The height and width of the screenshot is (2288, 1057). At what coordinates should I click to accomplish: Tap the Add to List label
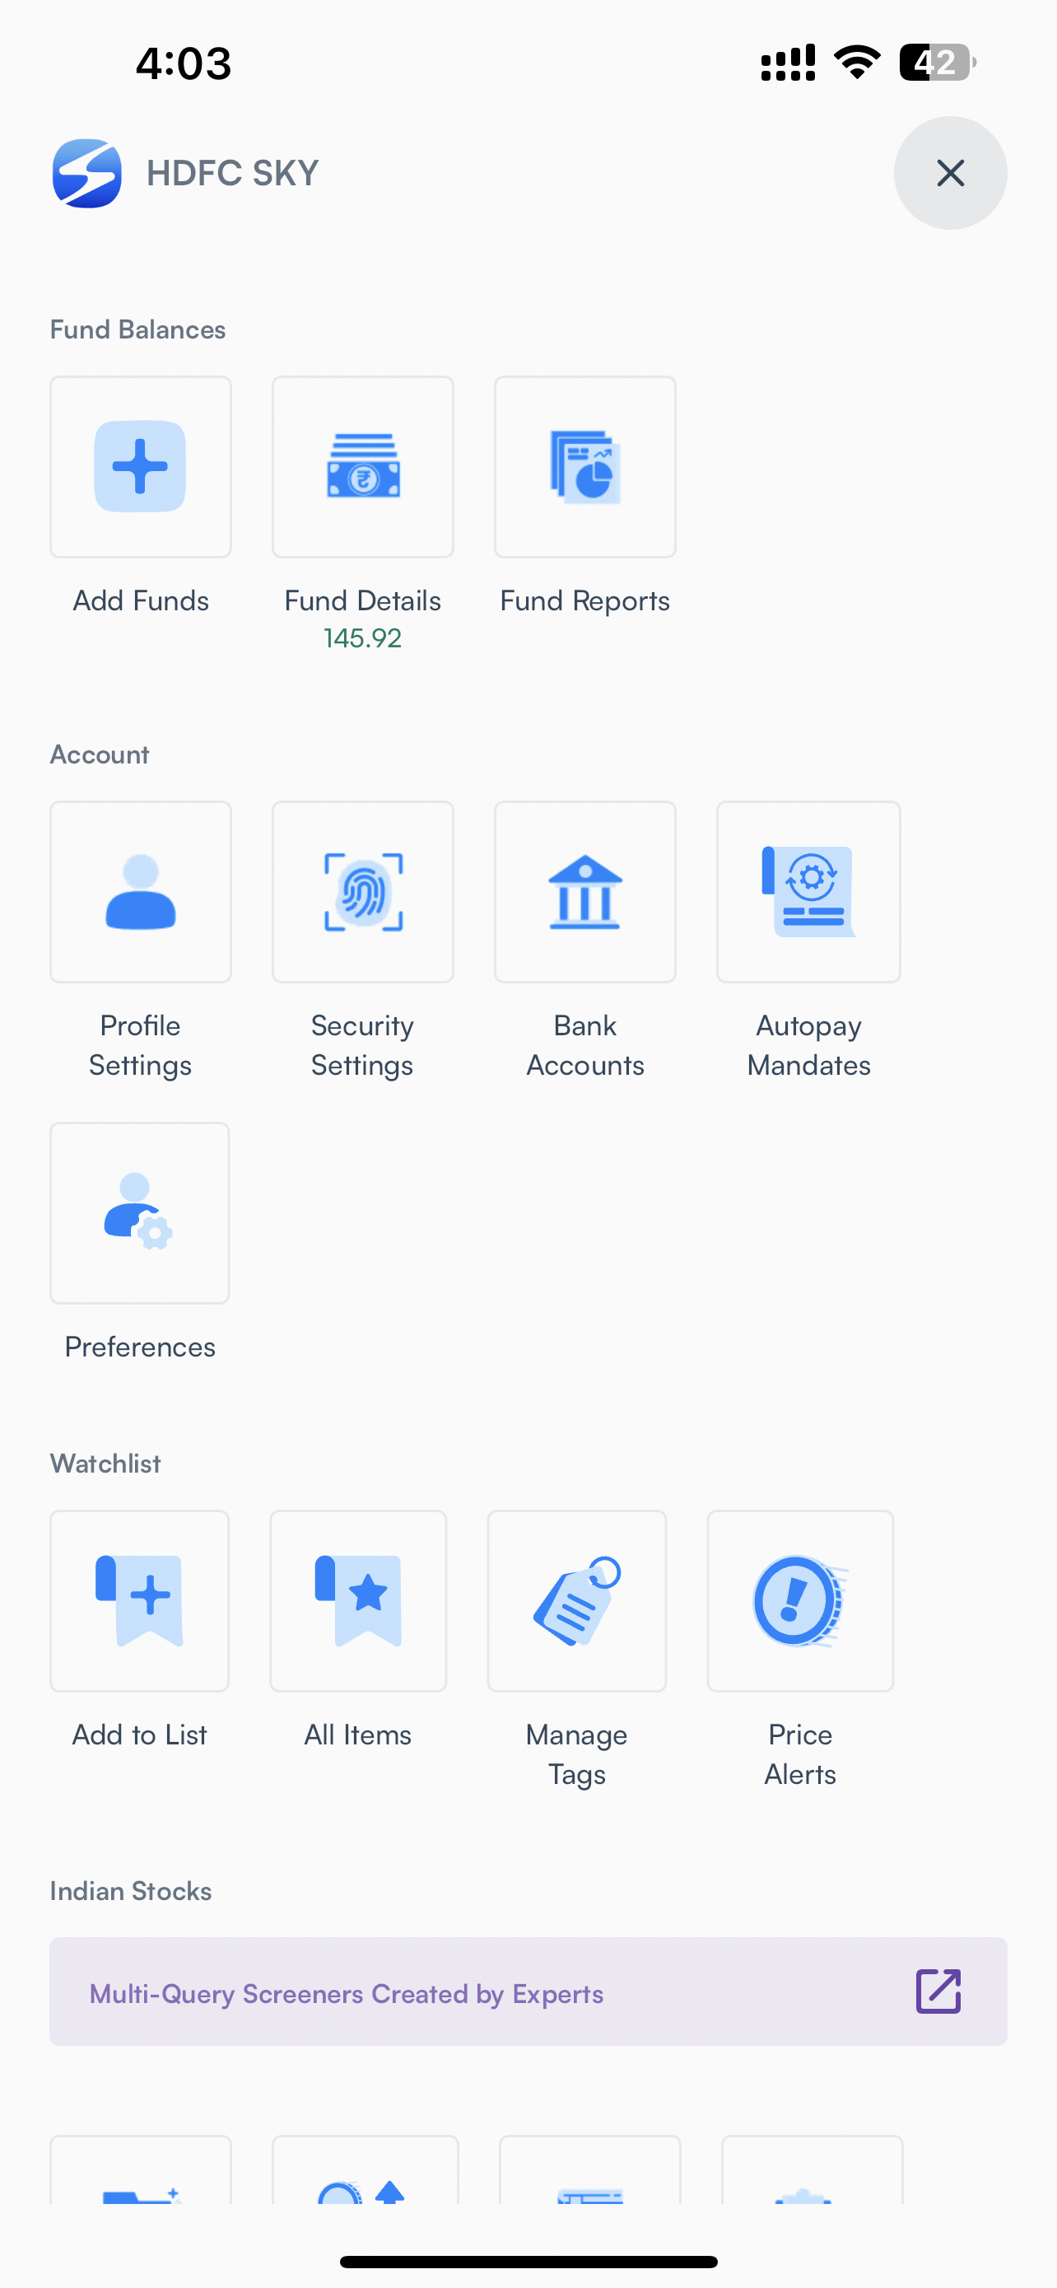point(139,1735)
